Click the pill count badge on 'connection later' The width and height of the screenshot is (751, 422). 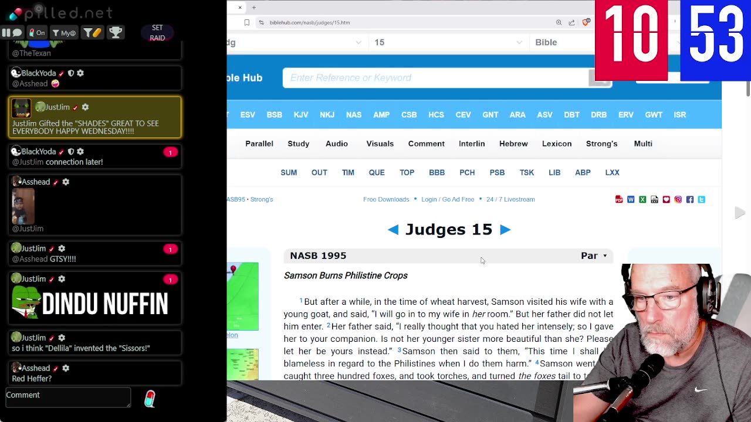170,152
